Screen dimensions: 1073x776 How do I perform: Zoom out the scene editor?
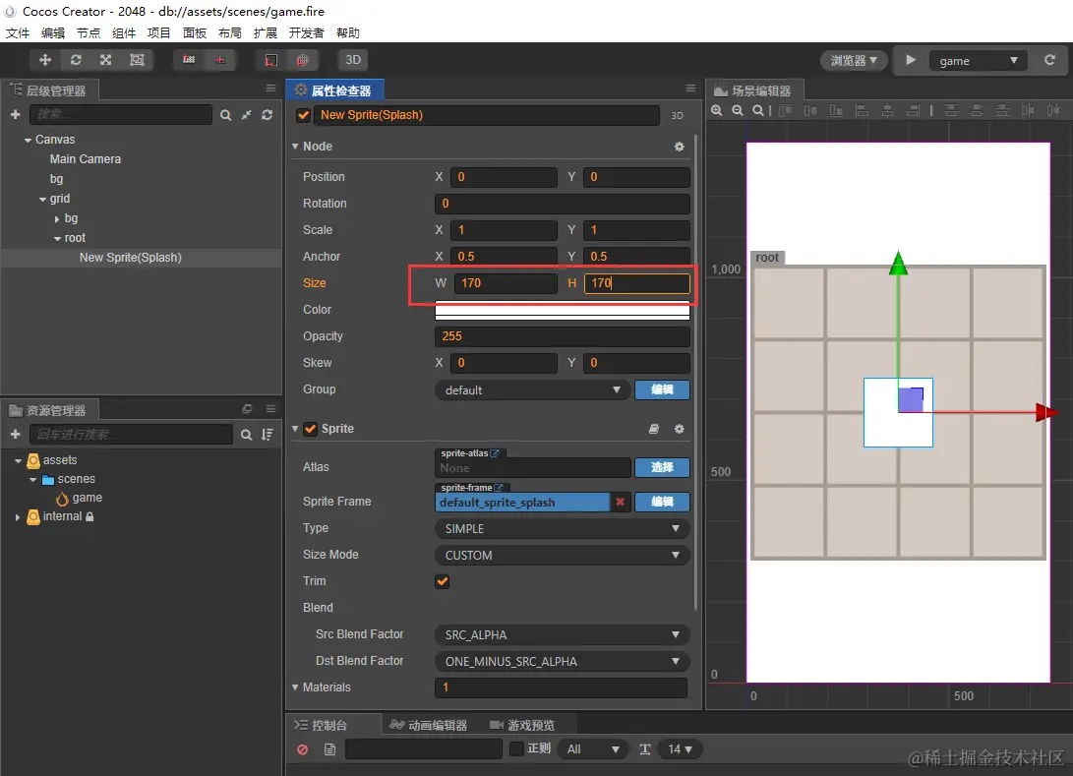738,110
